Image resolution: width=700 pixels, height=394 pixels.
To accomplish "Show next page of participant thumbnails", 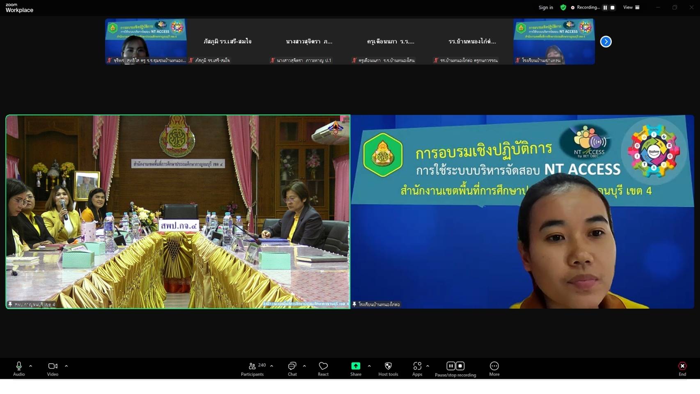I will click(606, 41).
